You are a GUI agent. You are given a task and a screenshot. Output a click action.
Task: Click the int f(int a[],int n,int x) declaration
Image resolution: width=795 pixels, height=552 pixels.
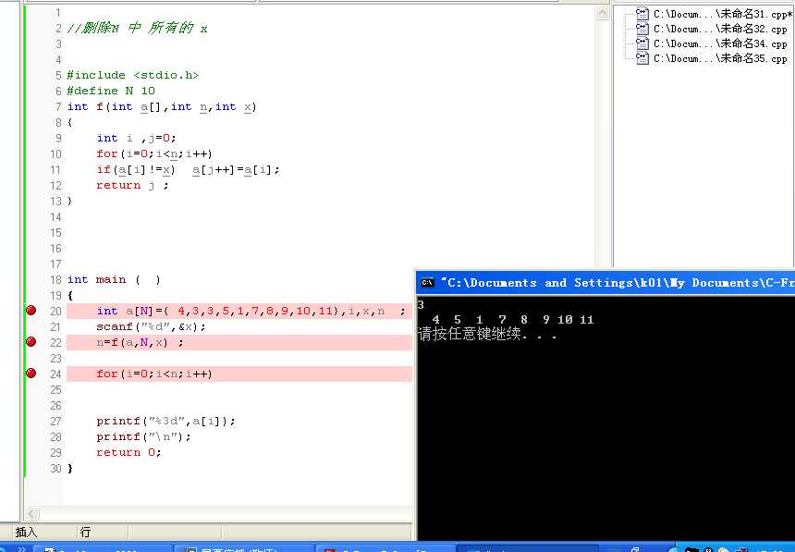coord(162,106)
